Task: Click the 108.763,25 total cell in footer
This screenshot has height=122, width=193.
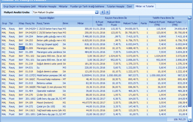Action: tap(179, 119)
